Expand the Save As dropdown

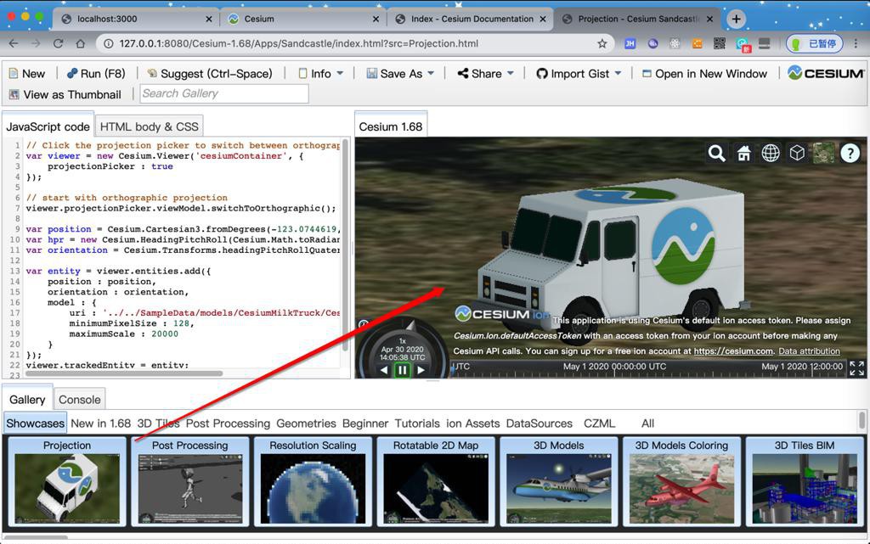point(400,74)
